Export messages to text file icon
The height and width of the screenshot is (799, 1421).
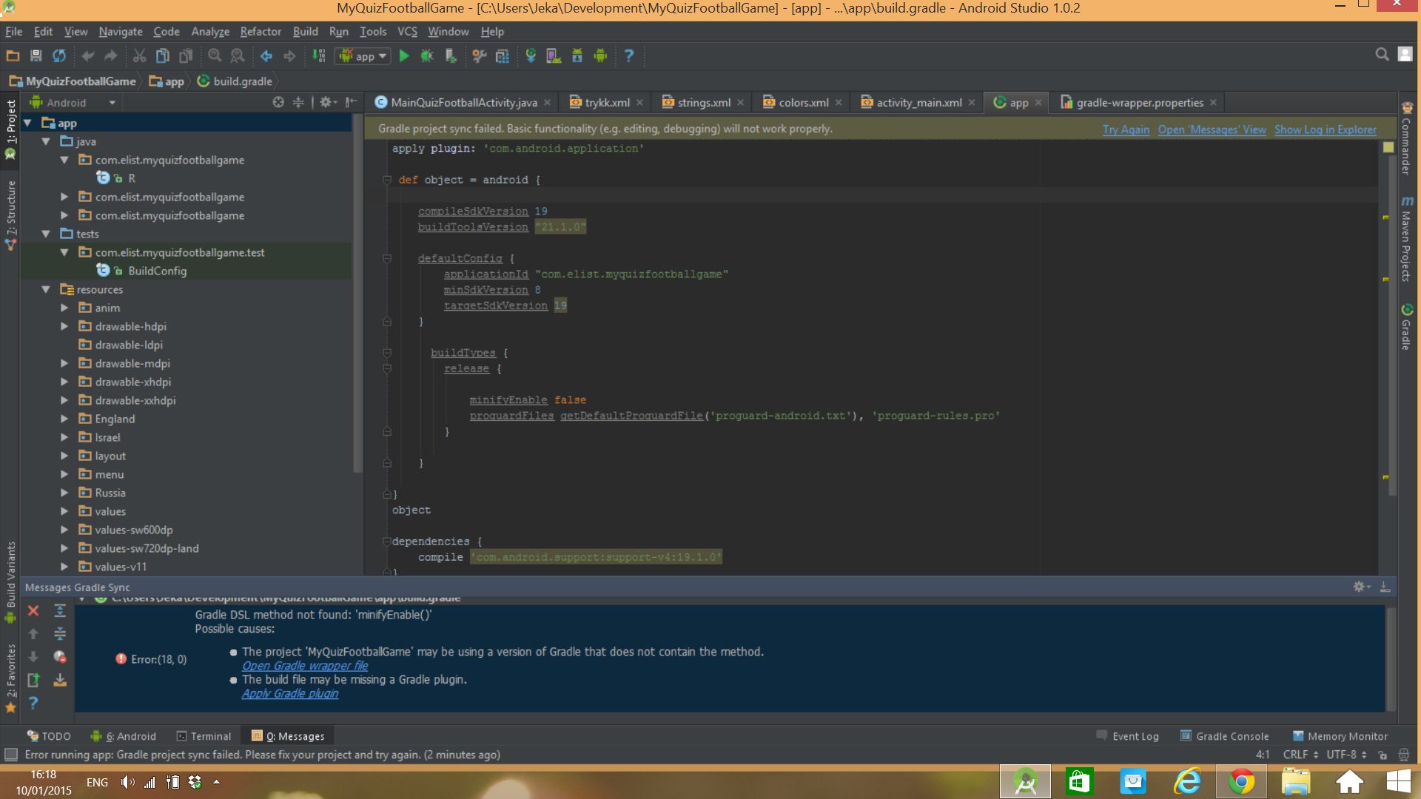click(33, 681)
